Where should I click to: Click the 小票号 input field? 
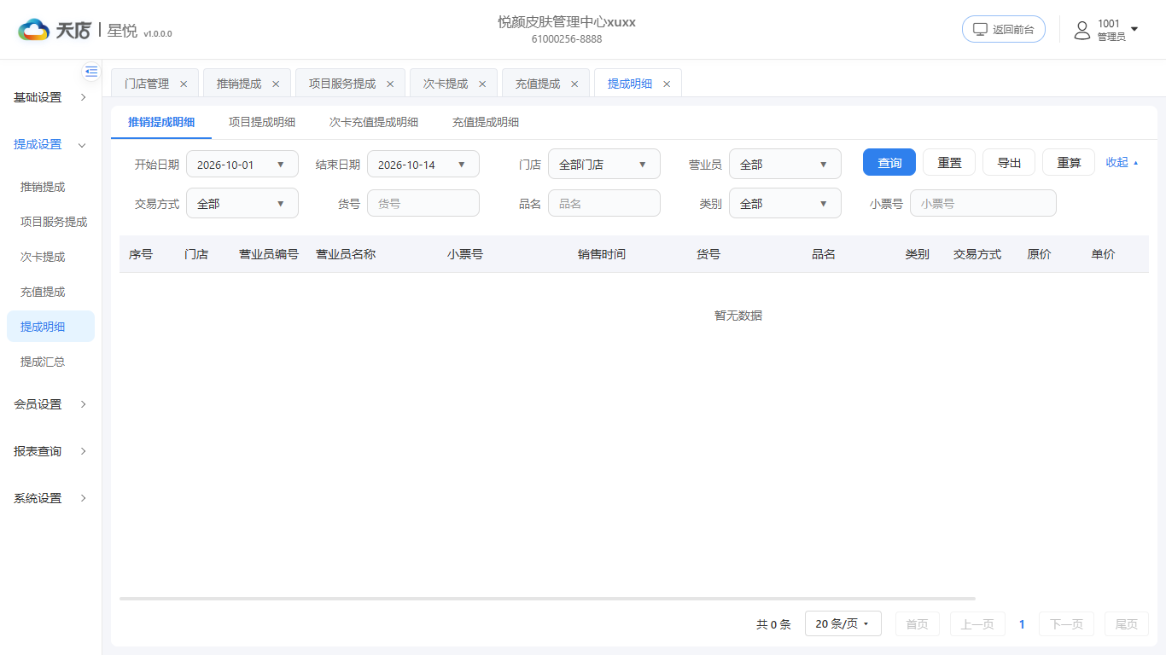click(x=983, y=204)
